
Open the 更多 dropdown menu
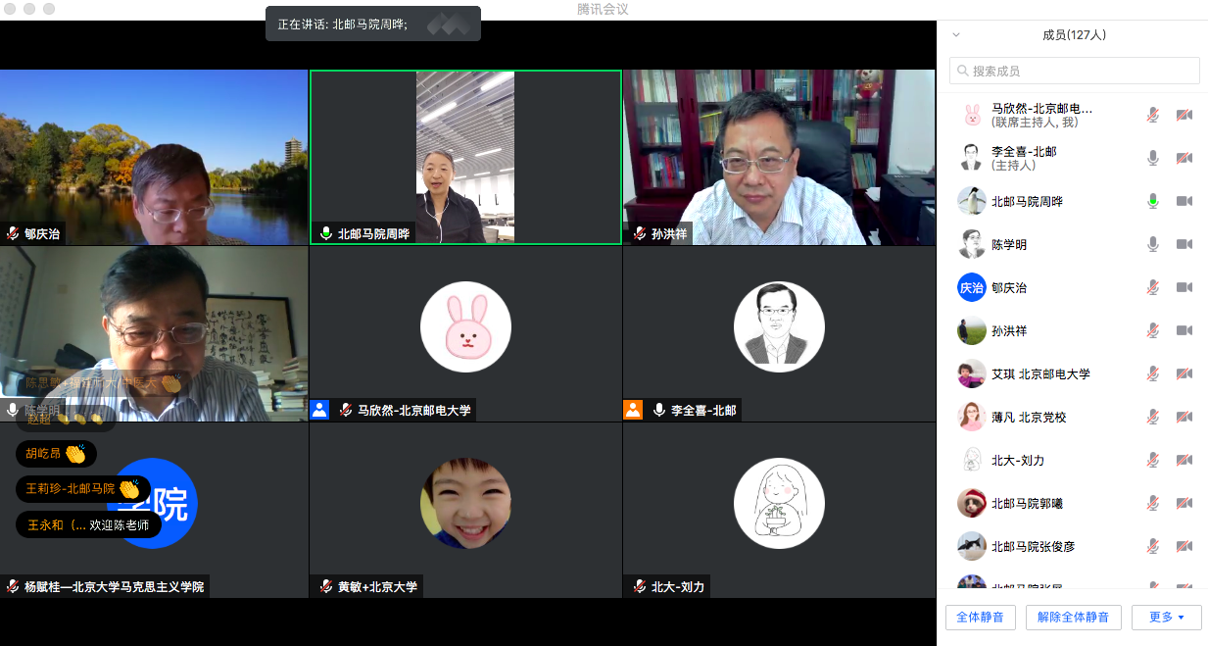[1167, 617]
